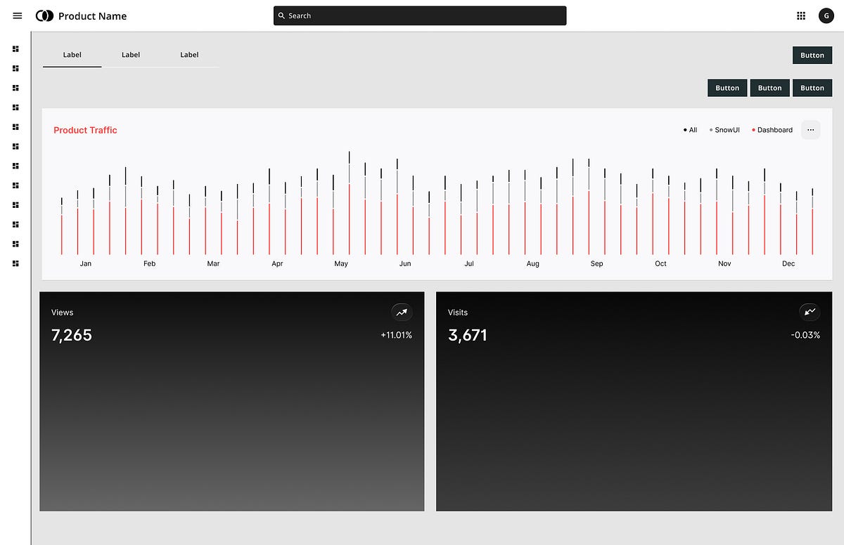Select the first underlined Label tab
Screen dimensions: 844x545
pyautogui.click(x=72, y=55)
